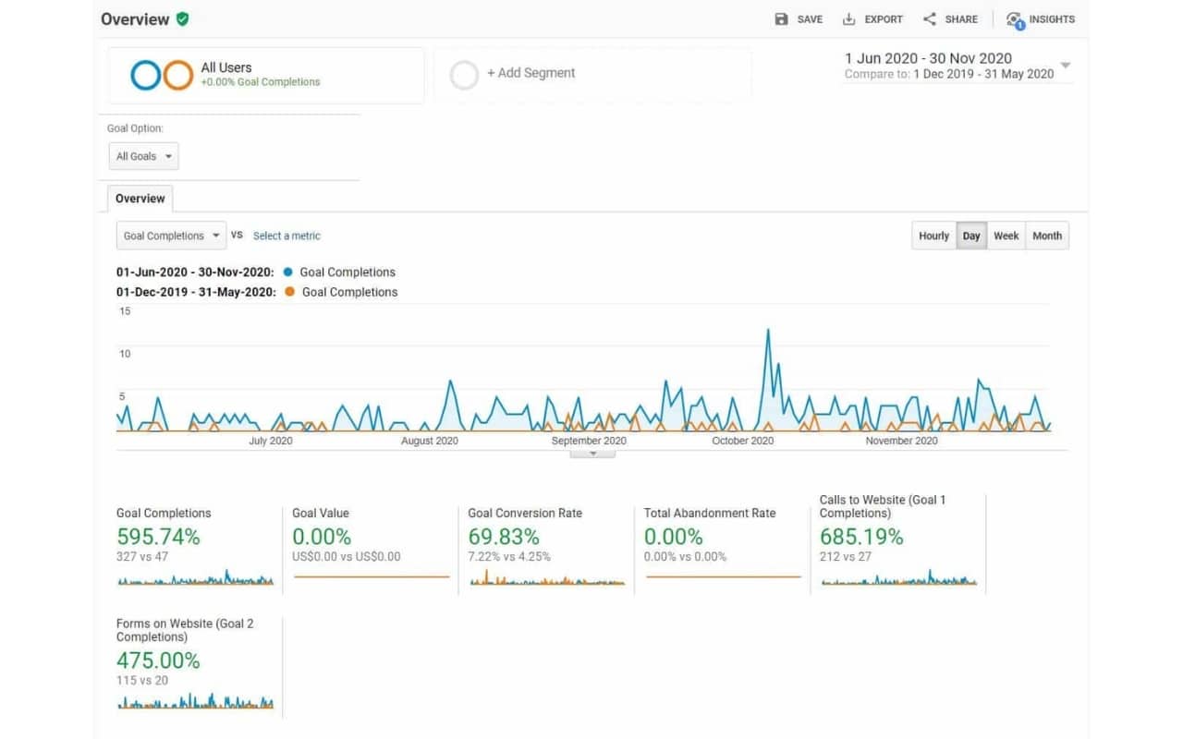Click the All Users segment circles icon
Screen dimensions: 1183x739
pos(162,75)
